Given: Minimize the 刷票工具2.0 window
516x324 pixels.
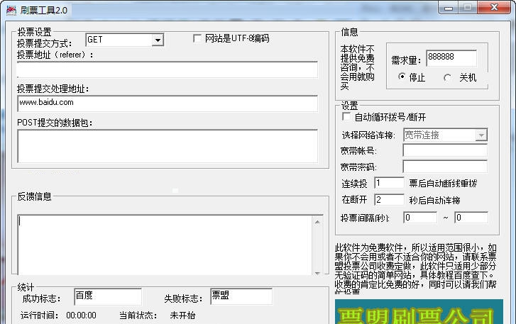Looking at the screenshot, I should [448, 8].
